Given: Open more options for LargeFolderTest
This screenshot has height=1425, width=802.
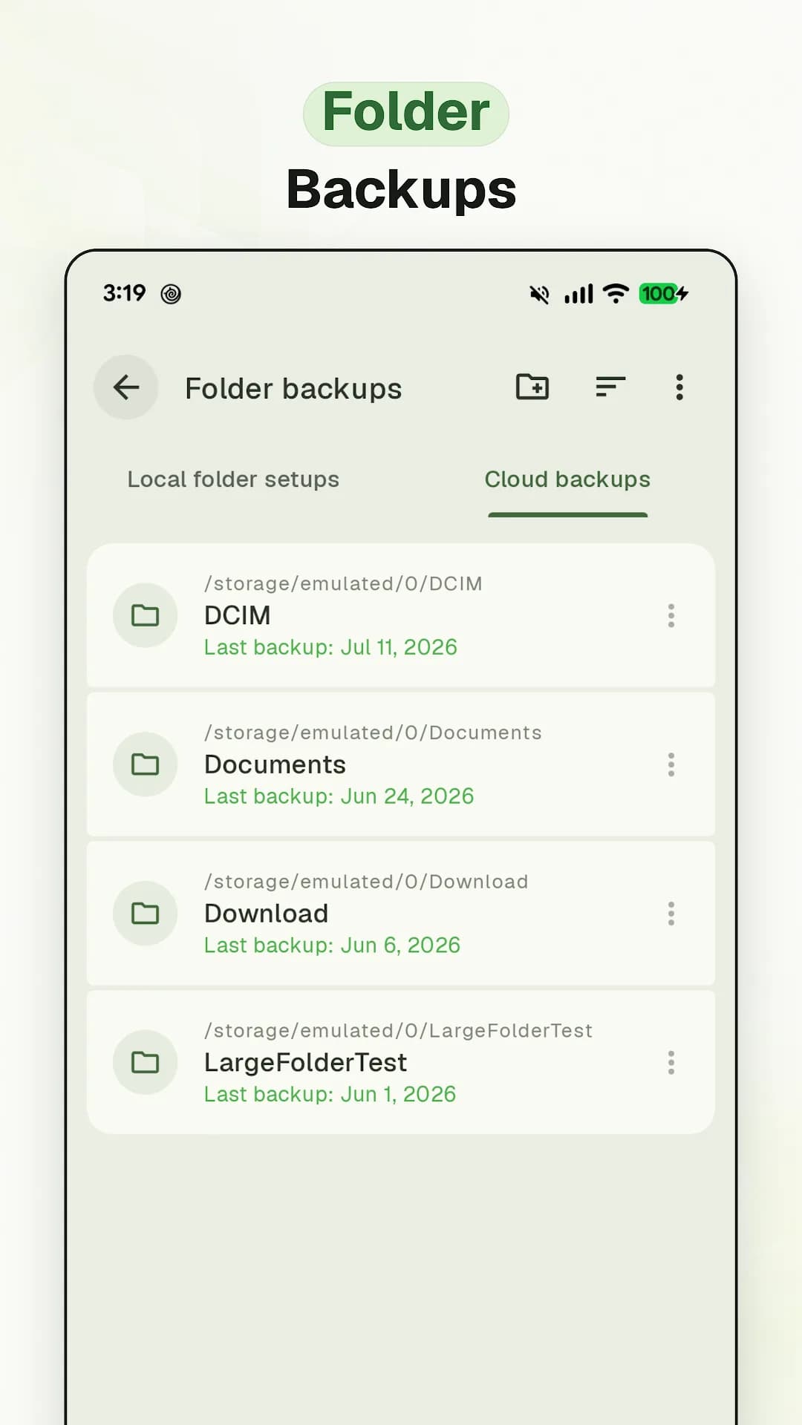Looking at the screenshot, I should [671, 1063].
